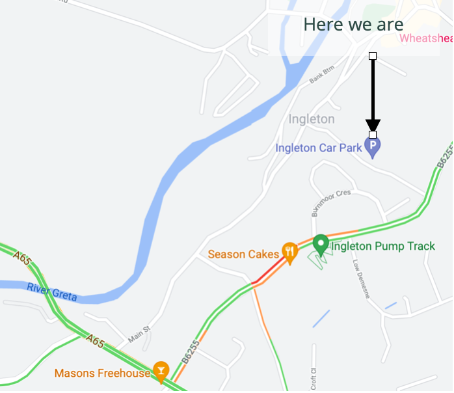Image resolution: width=454 pixels, height=393 pixels.
Task: Click the B6255 road label near Masons
Action: (x=191, y=353)
